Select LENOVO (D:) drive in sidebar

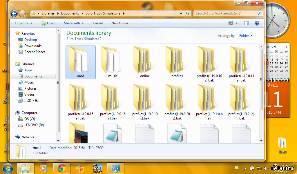pos(34,125)
